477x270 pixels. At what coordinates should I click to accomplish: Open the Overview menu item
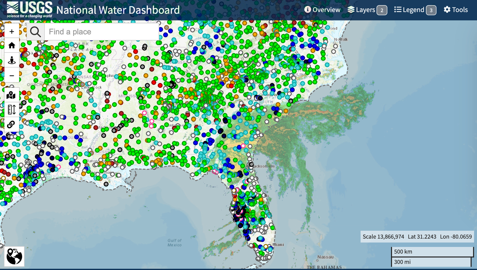coord(322,10)
